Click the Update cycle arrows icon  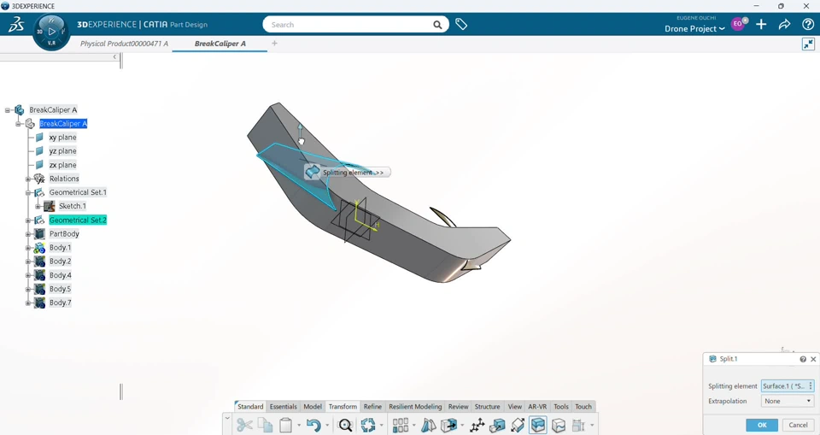(x=367, y=425)
